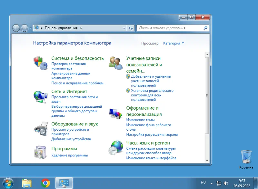Open the Настройка разрешения экрана link
The height and width of the screenshot is (189, 258).
[x=152, y=134]
